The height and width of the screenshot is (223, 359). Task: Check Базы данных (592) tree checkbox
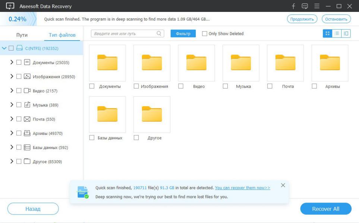19,147
